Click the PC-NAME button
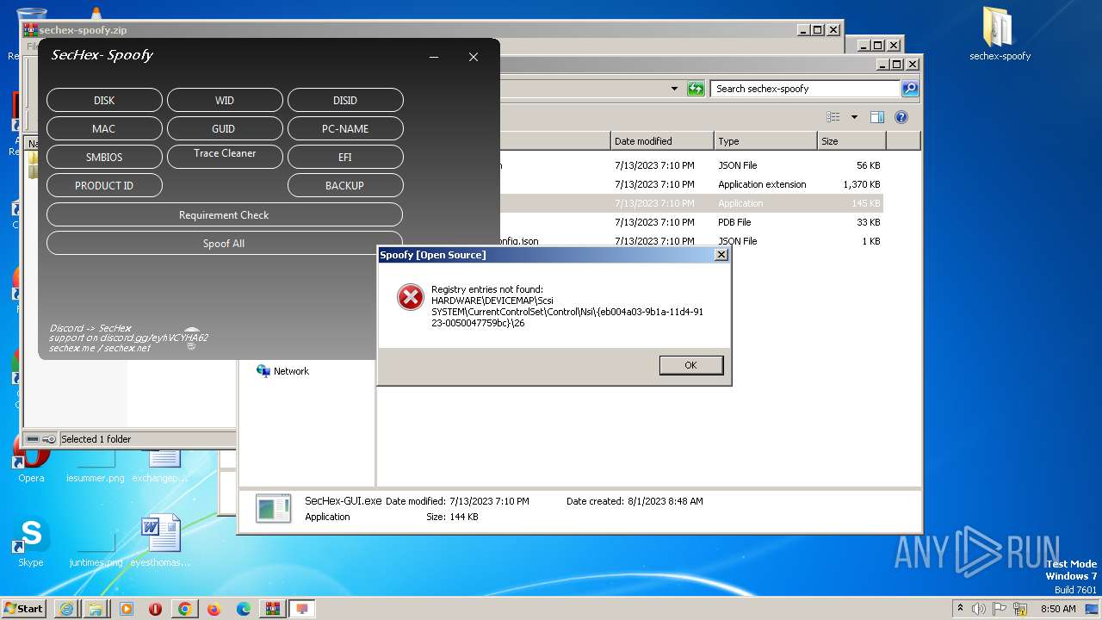 (x=345, y=128)
